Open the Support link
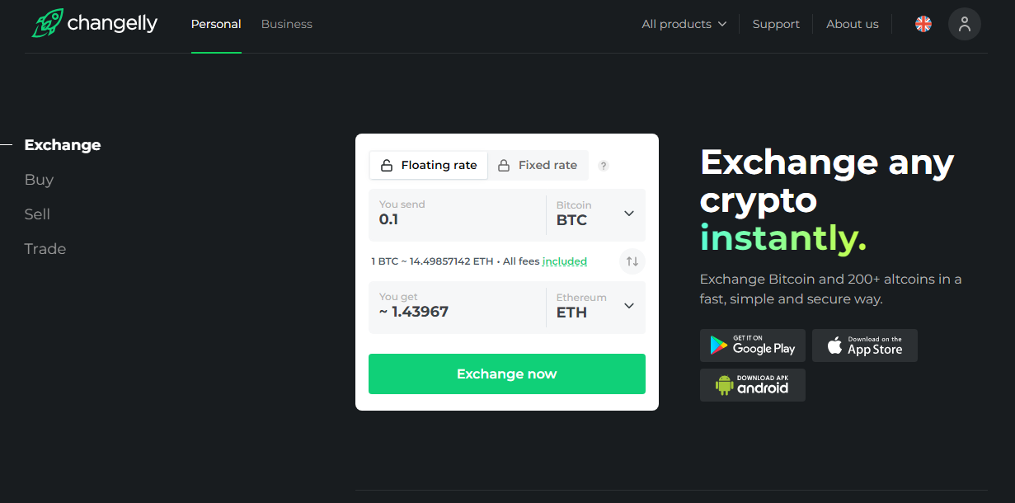 [775, 24]
